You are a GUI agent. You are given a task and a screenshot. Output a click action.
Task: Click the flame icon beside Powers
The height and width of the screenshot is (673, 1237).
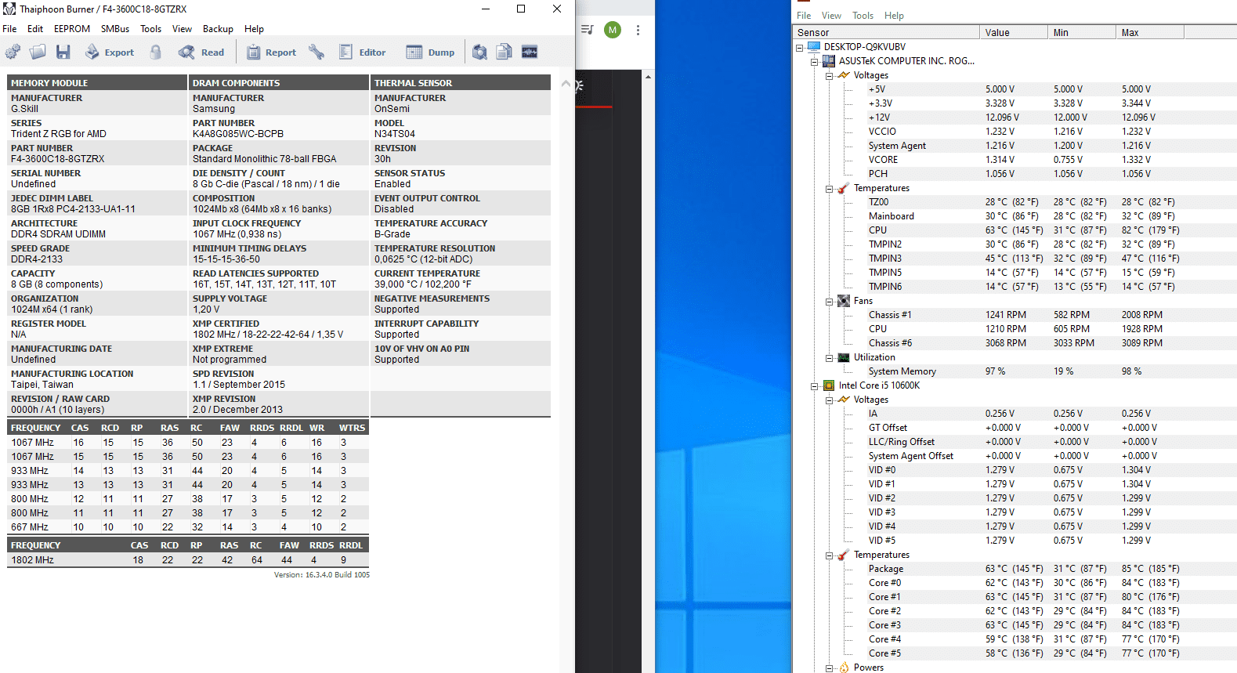click(844, 668)
